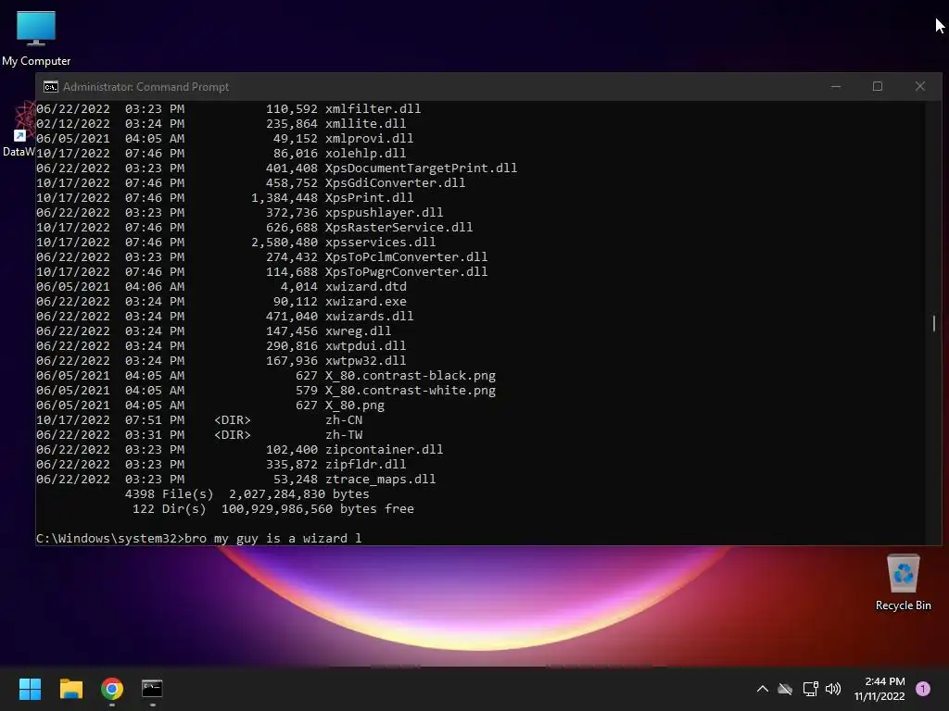949x711 pixels.
Task: Click the 1,384,448 file size value
Action: point(285,198)
